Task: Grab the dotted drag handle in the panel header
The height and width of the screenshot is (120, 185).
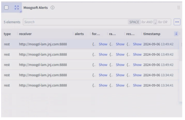Action: pos(178,8)
